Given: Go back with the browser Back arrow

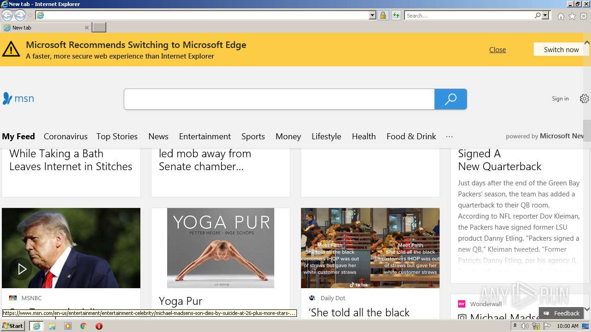Looking at the screenshot, I should tap(7, 15).
